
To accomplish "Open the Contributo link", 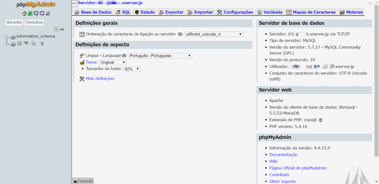I will pos(279,175).
